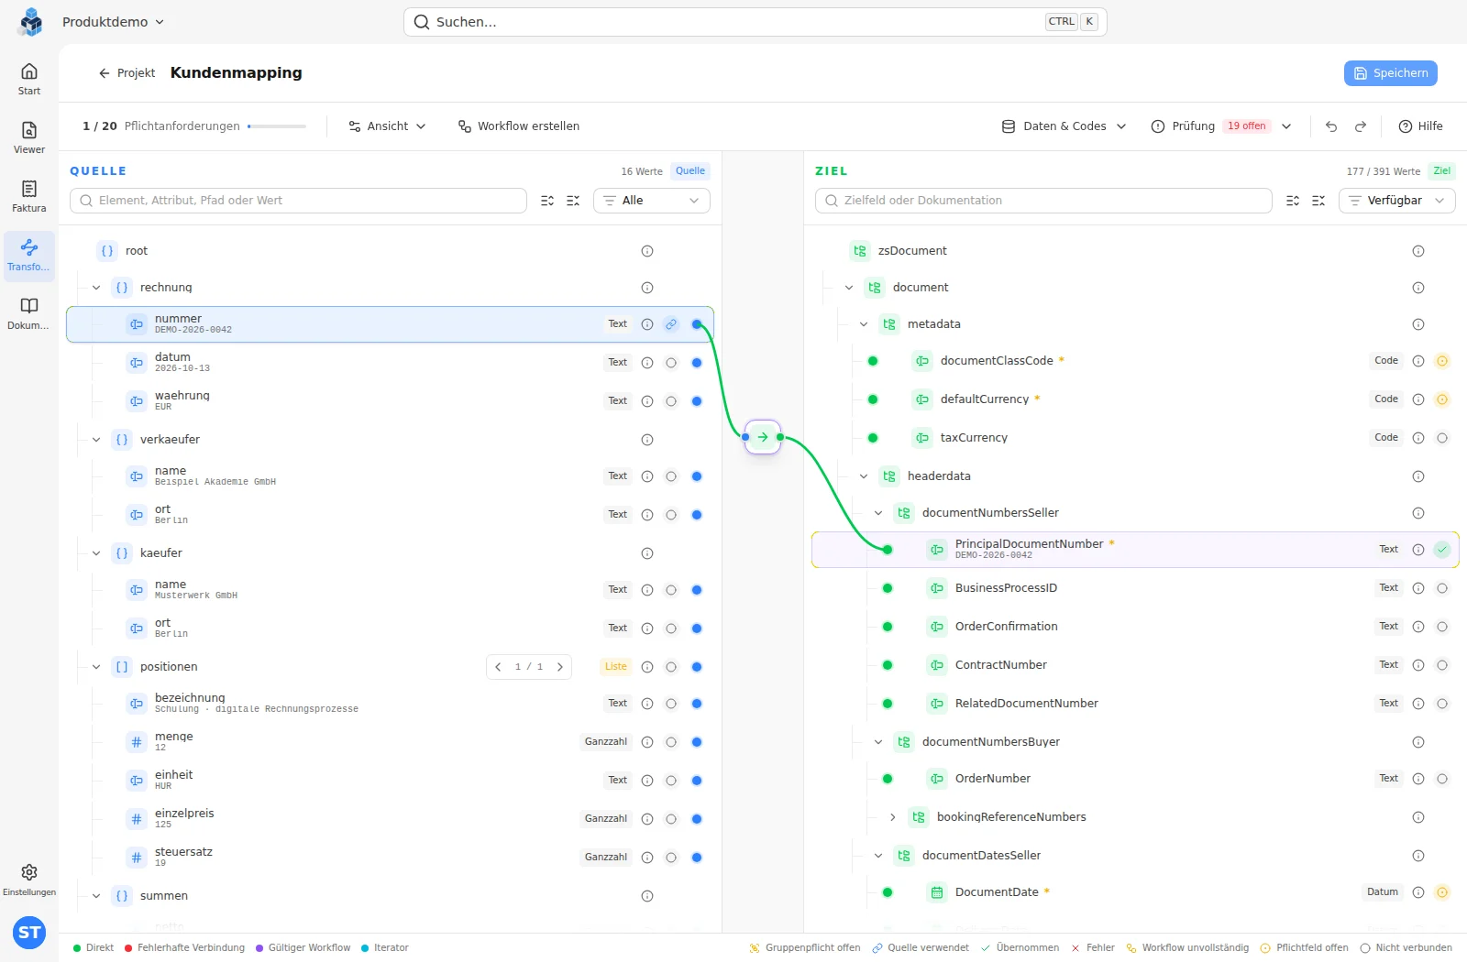Expand all source tree nodes icon

tap(547, 201)
